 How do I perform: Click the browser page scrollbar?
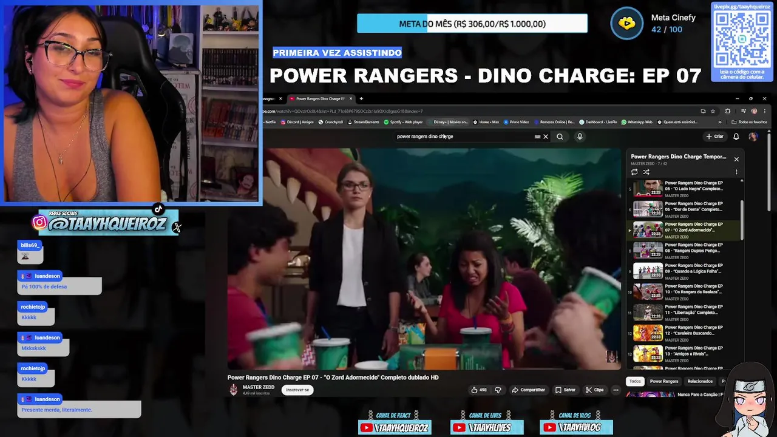click(769, 172)
